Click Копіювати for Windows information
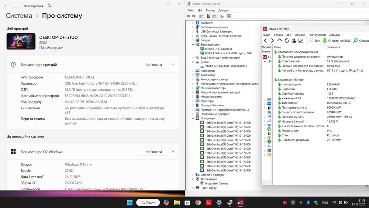This screenshot has height=208, width=369. tap(154, 151)
